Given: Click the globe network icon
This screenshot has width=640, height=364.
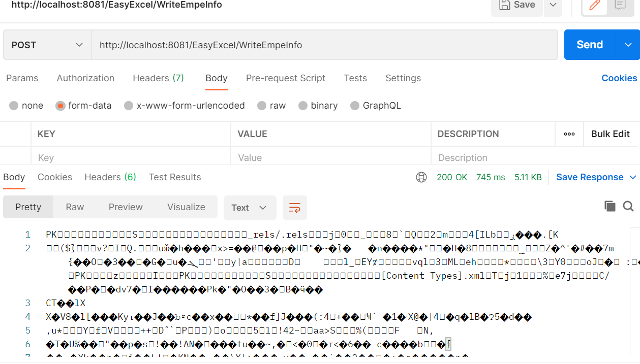Looking at the screenshot, I should (421, 177).
